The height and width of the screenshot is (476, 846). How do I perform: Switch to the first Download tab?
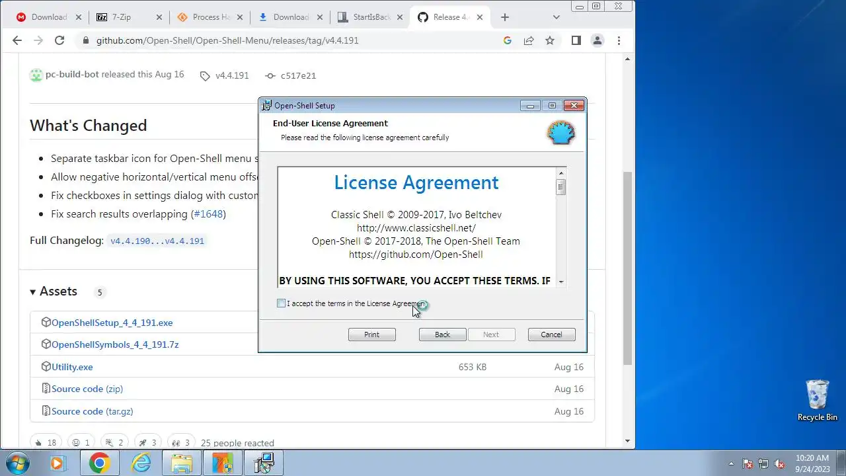[48, 17]
